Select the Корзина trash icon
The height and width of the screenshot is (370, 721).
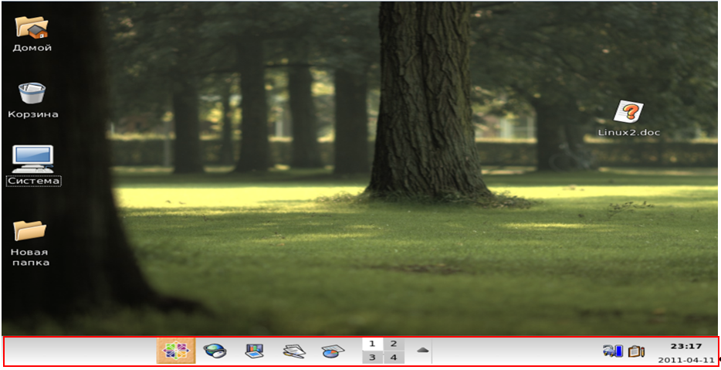coord(32,93)
